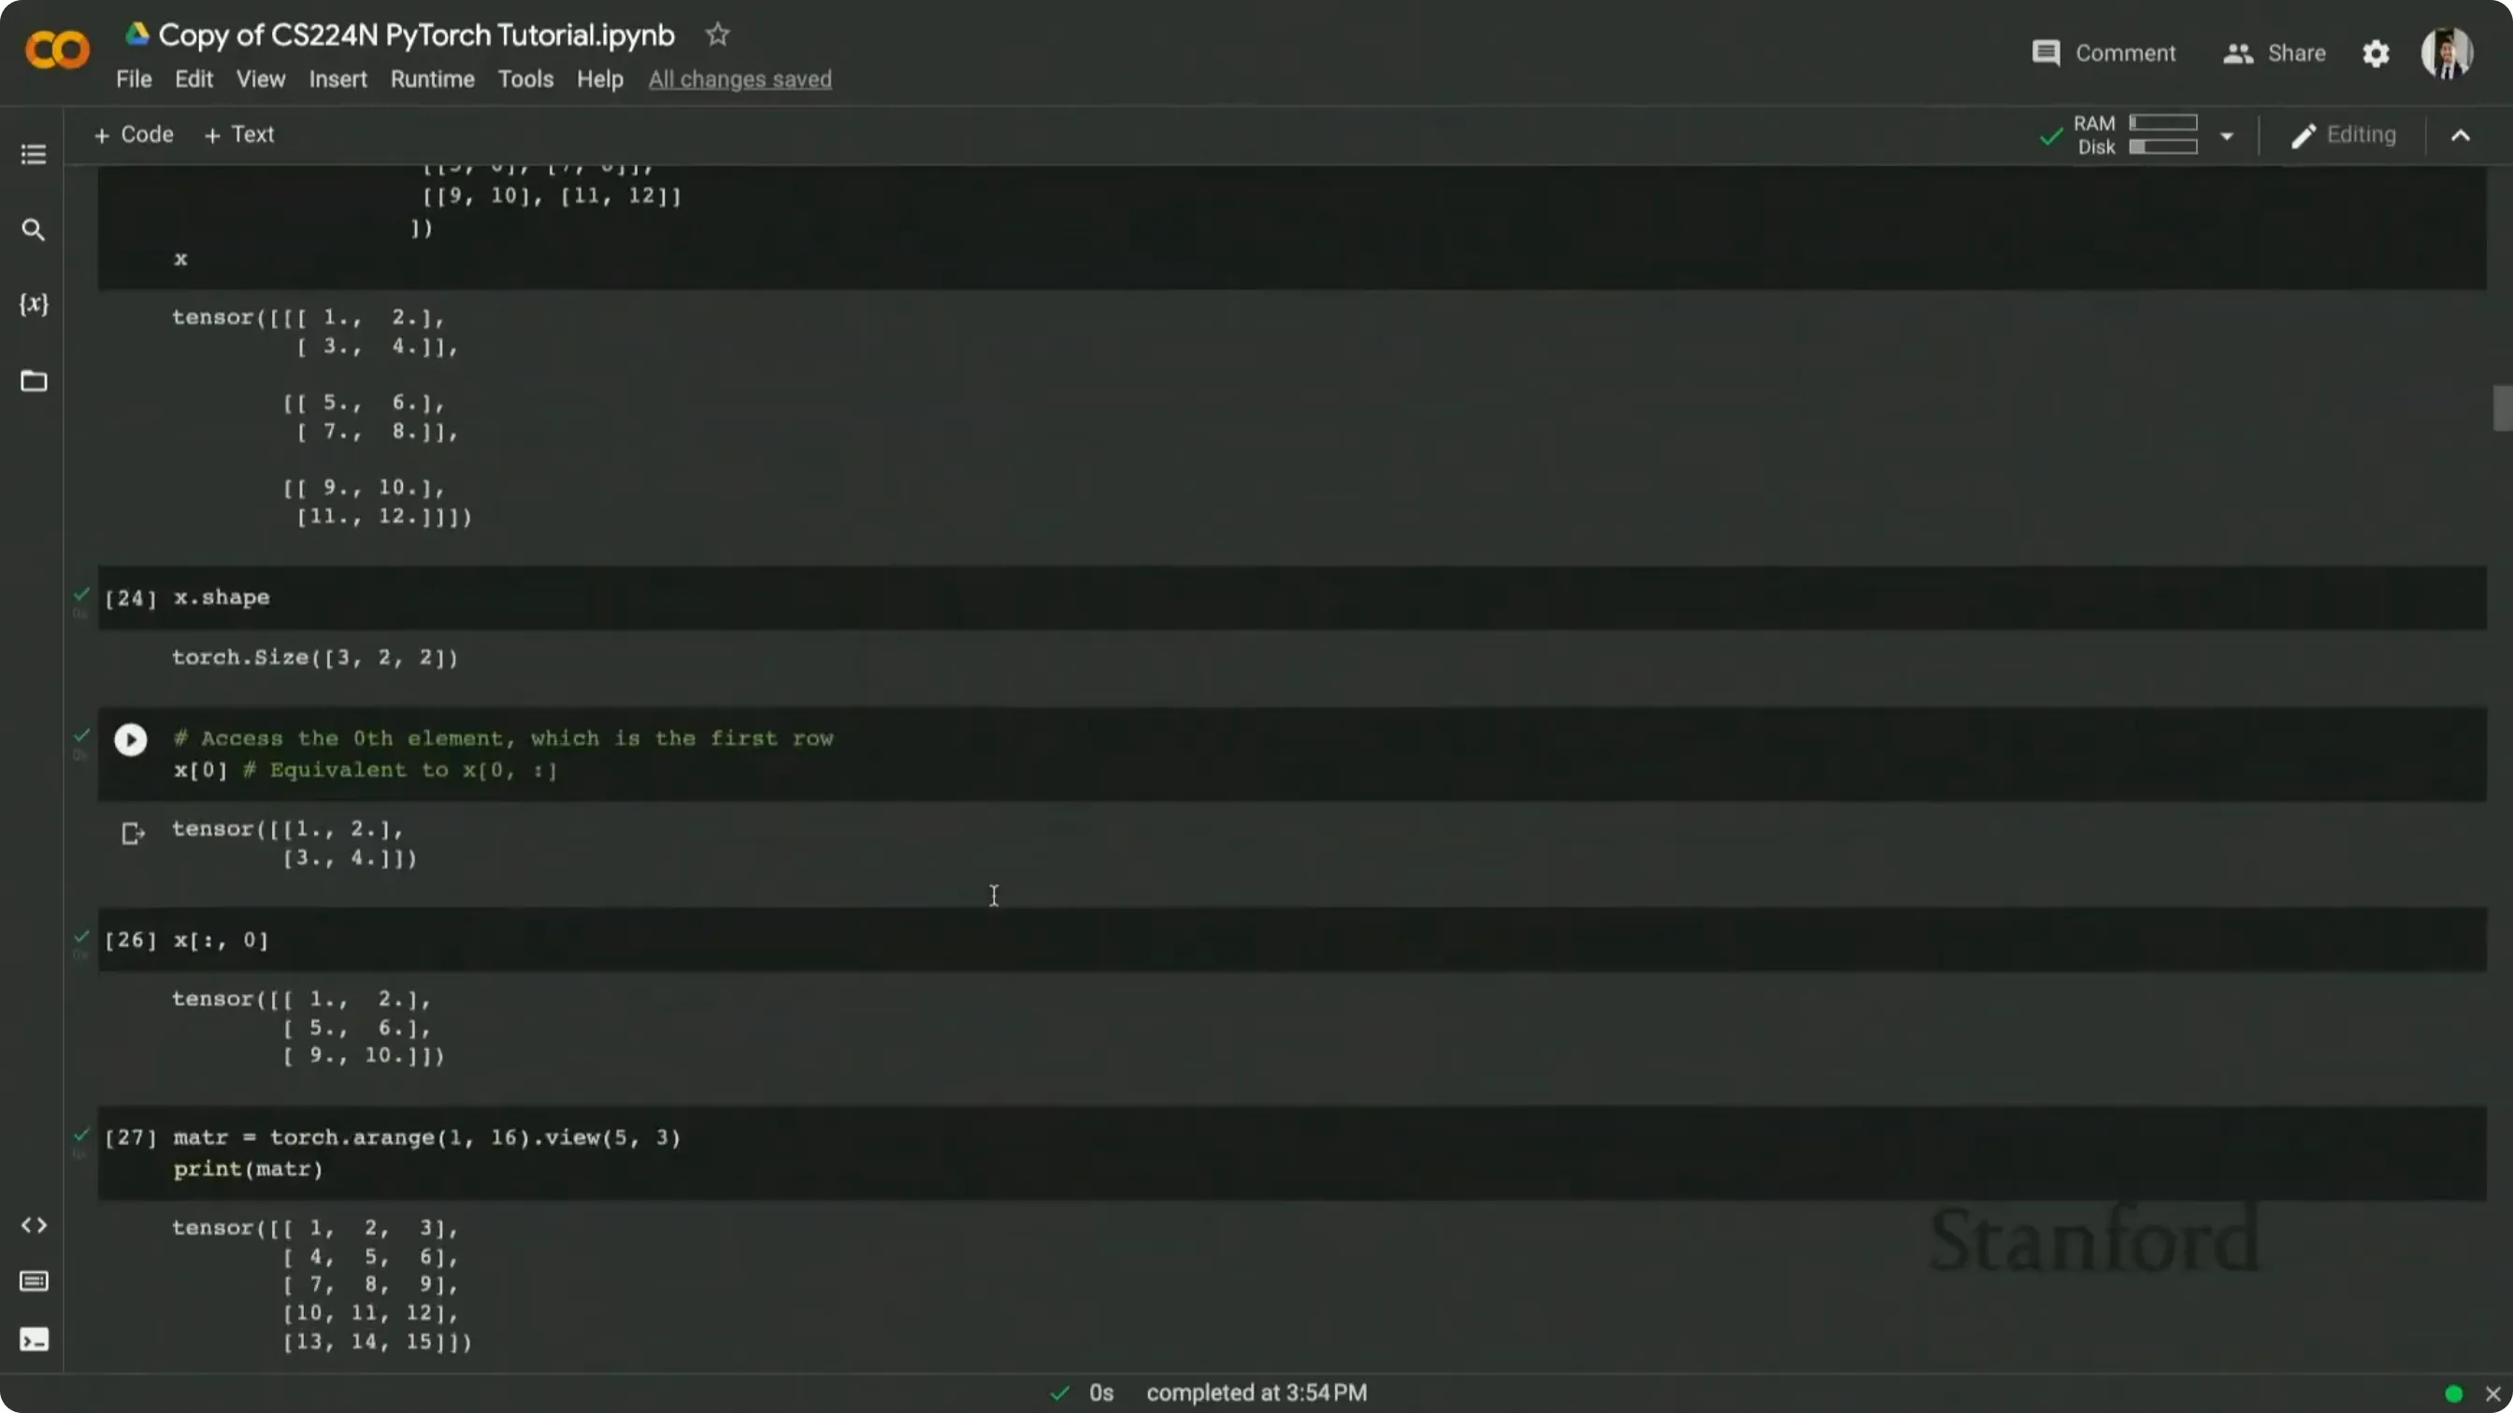Click the output toggle icon beside tensor result

click(x=133, y=833)
